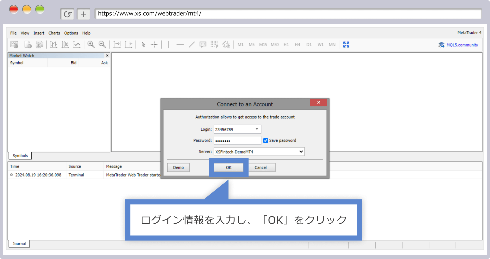
Task: Zoom in on the chart
Action: (x=91, y=45)
